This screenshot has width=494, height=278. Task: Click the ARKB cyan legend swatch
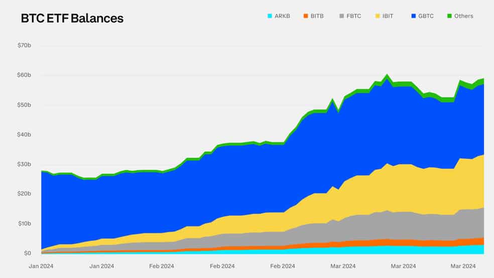[270, 16]
